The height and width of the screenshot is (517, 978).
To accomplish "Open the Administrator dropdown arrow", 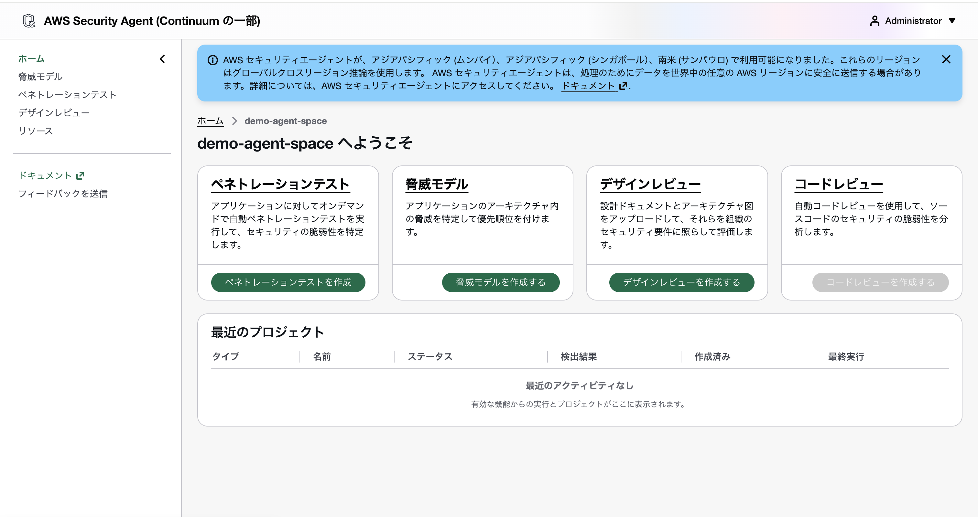I will (952, 21).
